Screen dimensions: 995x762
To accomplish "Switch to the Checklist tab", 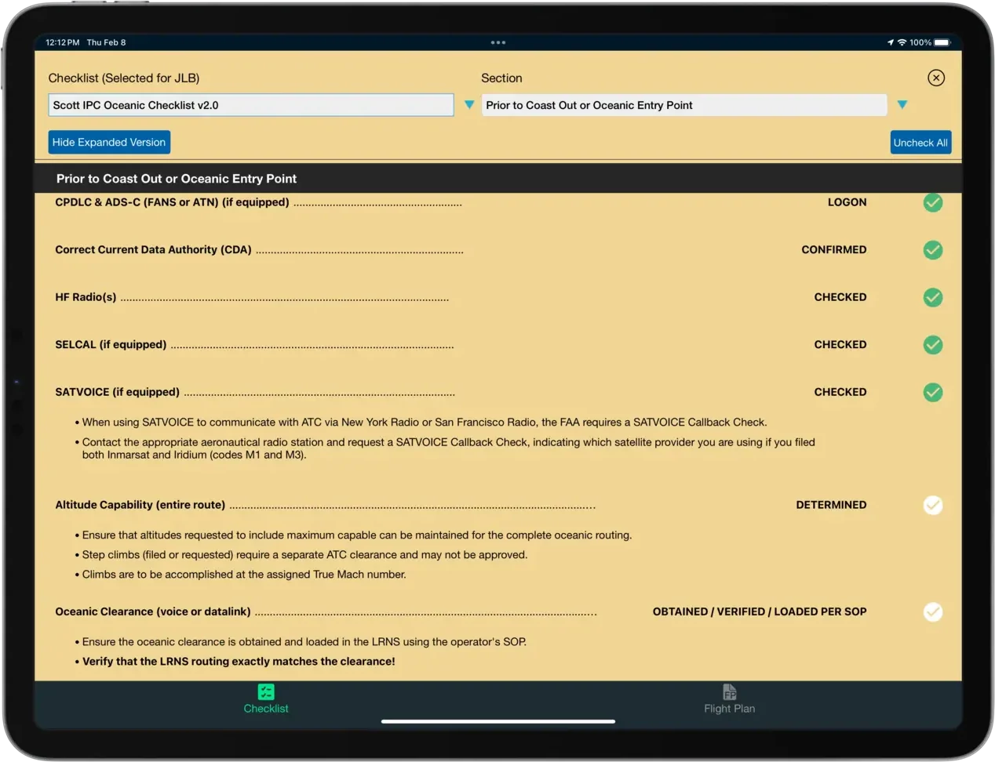I will [266, 699].
